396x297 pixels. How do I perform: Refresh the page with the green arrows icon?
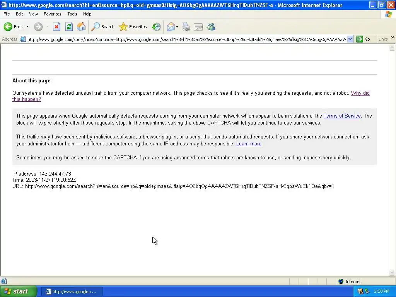click(69, 27)
